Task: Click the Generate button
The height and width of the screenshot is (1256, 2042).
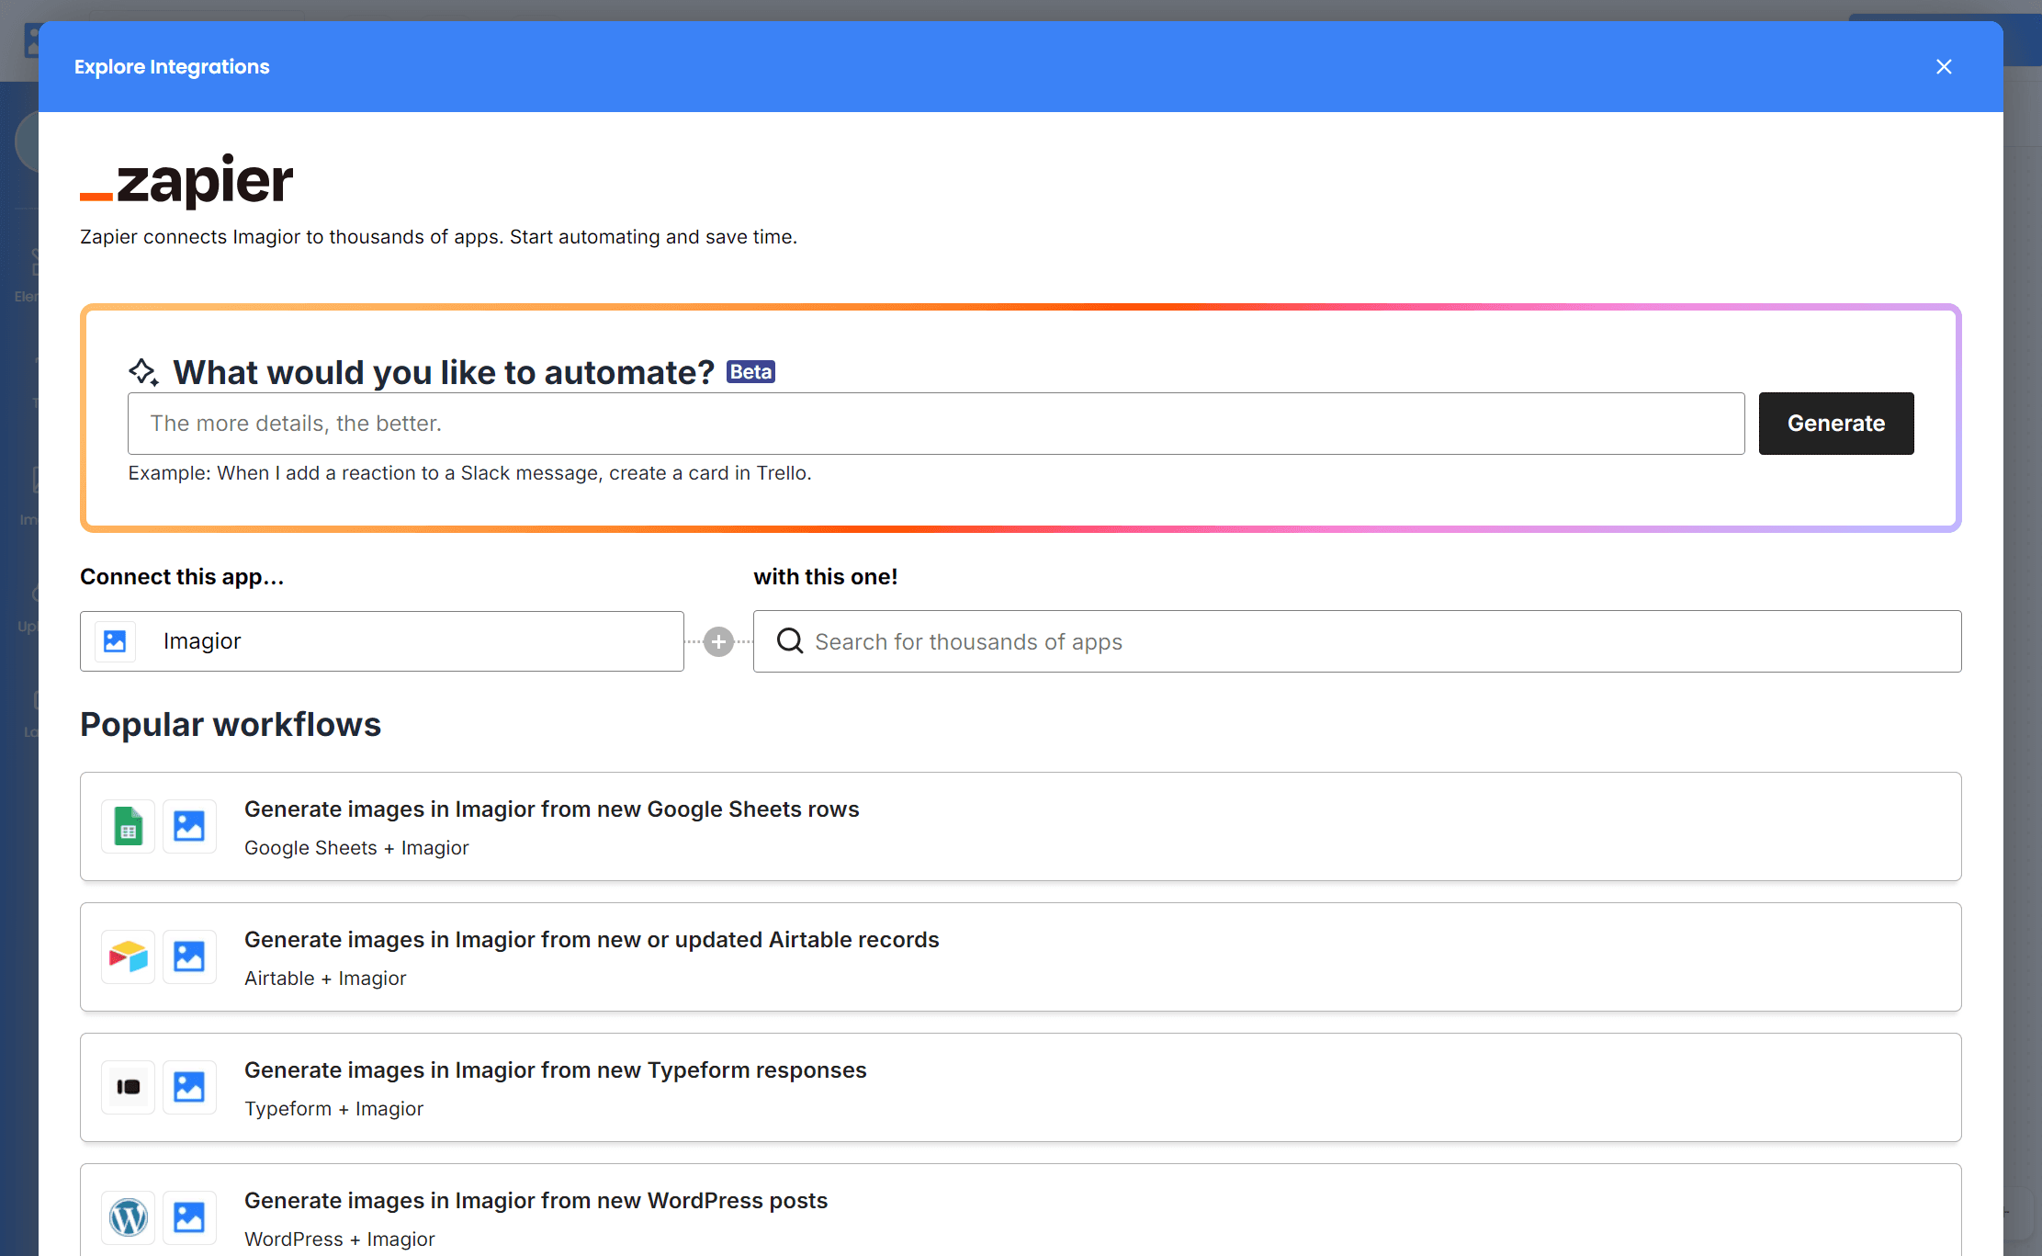Action: pos(1836,424)
